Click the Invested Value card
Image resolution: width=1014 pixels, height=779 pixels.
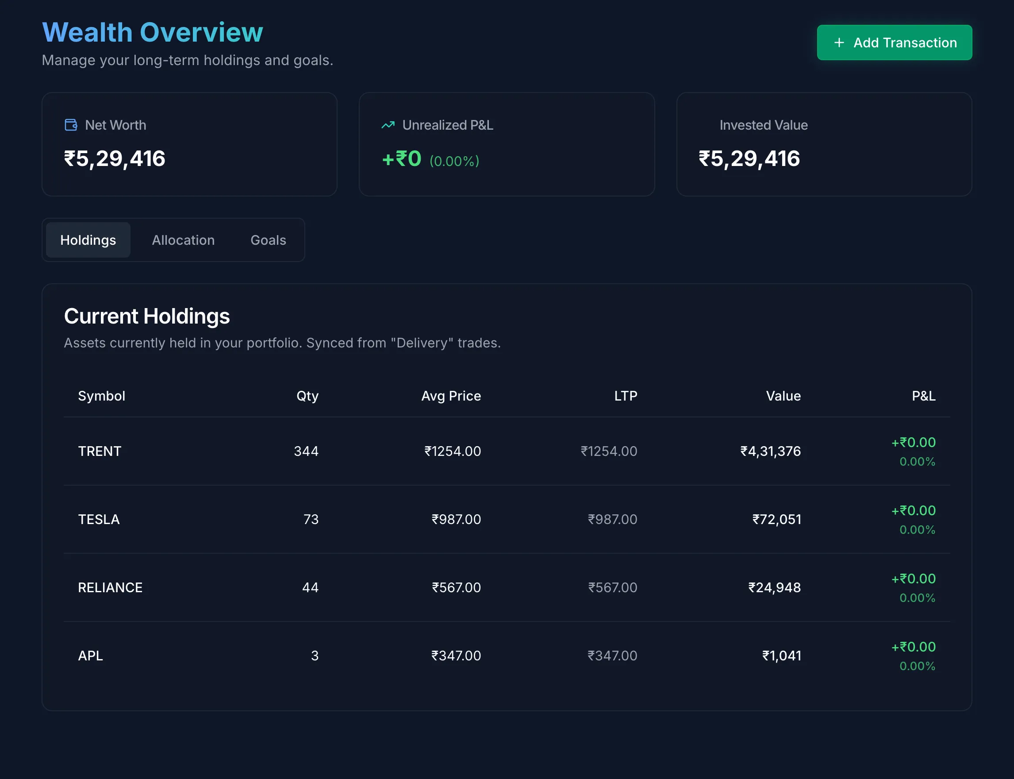[x=824, y=144]
